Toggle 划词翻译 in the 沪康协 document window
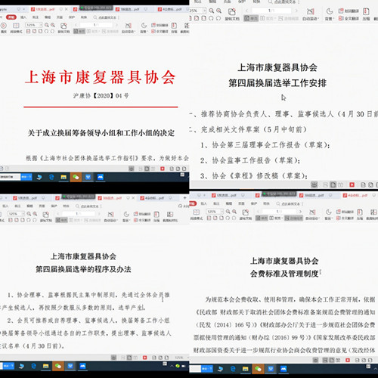378x378 pixels. [x=160, y=25]
